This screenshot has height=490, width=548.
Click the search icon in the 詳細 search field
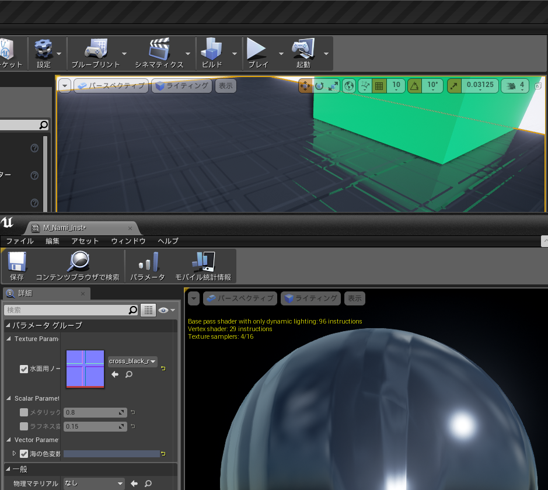pos(133,310)
